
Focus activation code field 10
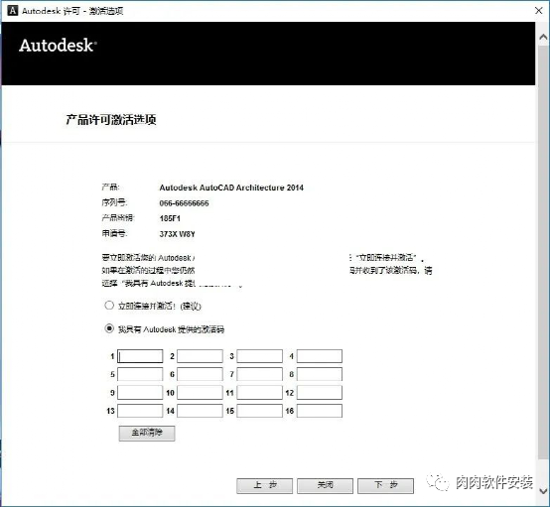click(200, 392)
